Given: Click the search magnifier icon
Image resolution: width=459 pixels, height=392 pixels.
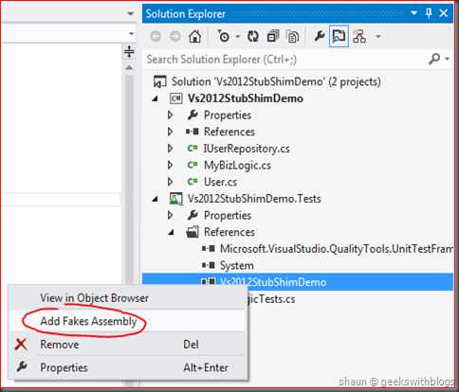Looking at the screenshot, I should coord(434,59).
